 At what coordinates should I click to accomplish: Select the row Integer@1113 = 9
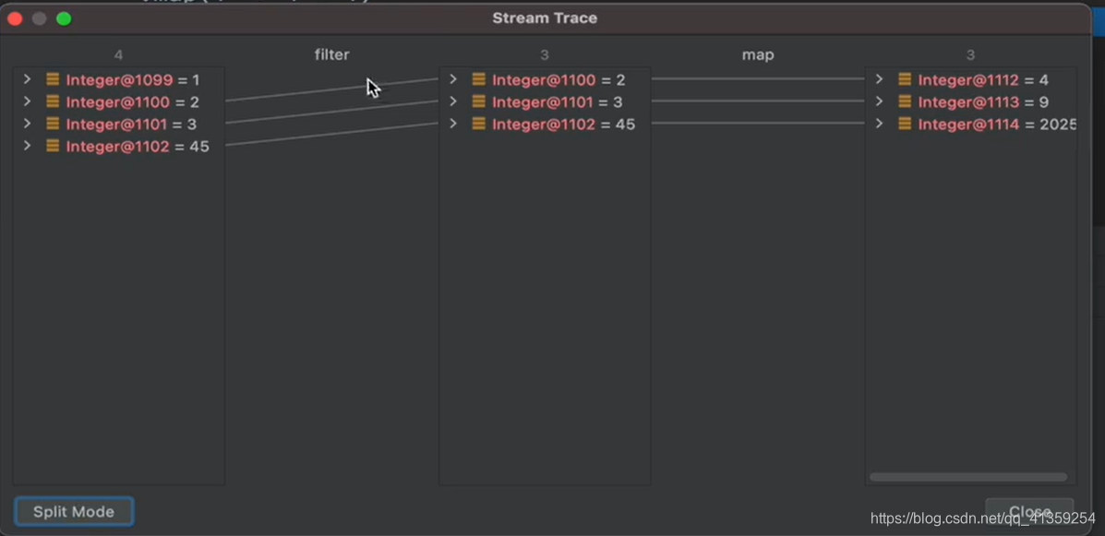971,102
